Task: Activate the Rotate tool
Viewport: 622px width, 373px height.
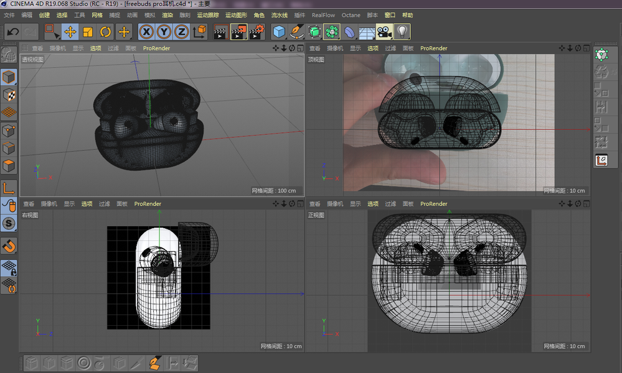Action: (105, 32)
